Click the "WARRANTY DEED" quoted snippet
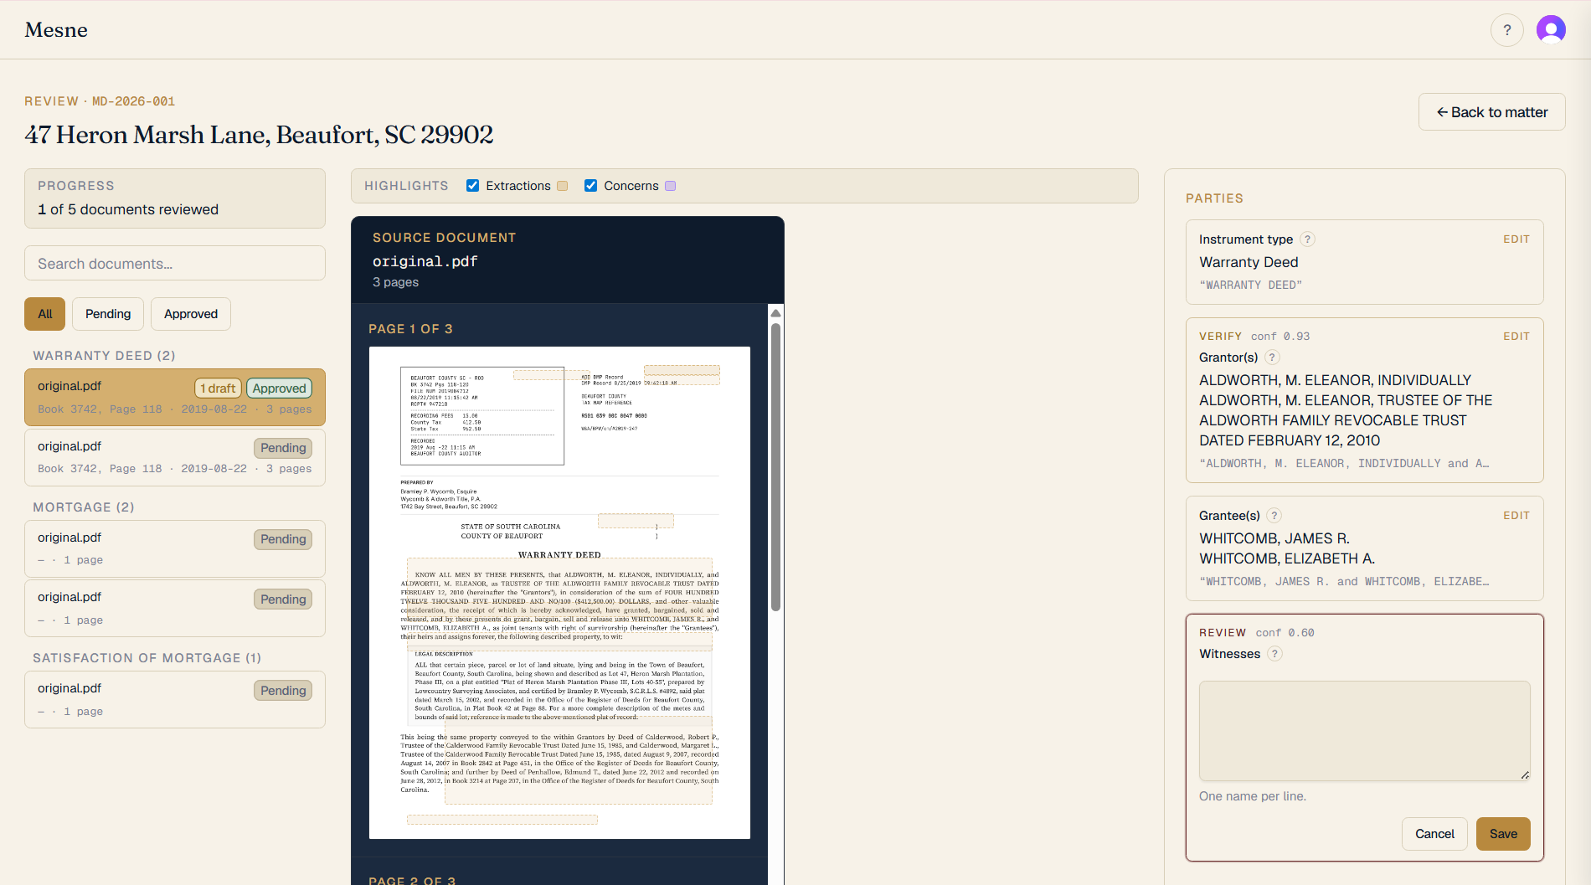 pos(1250,286)
